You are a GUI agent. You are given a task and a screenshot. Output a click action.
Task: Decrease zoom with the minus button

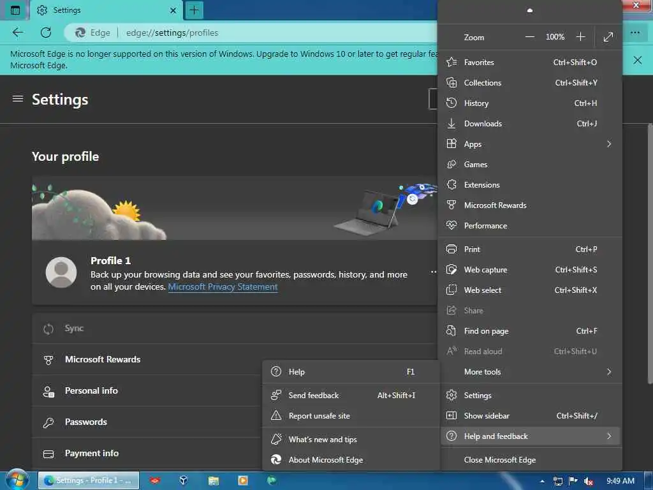point(529,37)
